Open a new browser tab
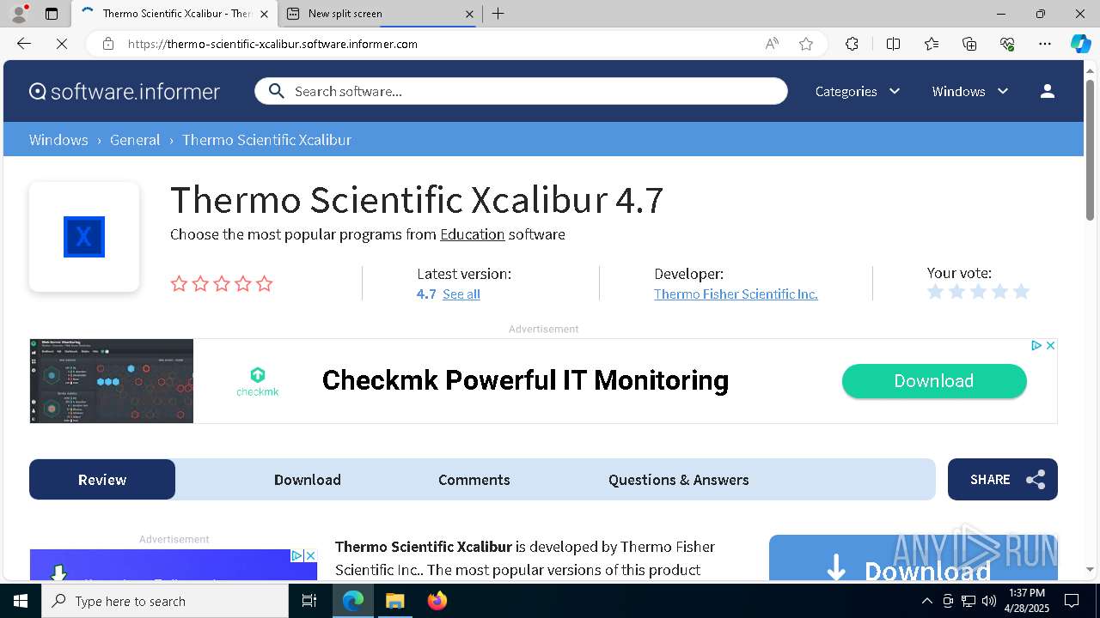Screen dimensions: 1100x618 coord(498,14)
